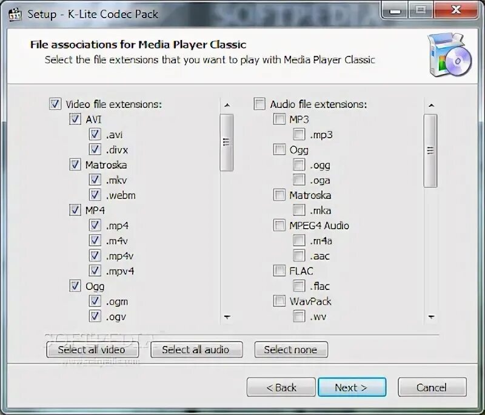Uncheck the .avi extension checkbox
Image resolution: width=485 pixels, height=415 pixels.
95,134
